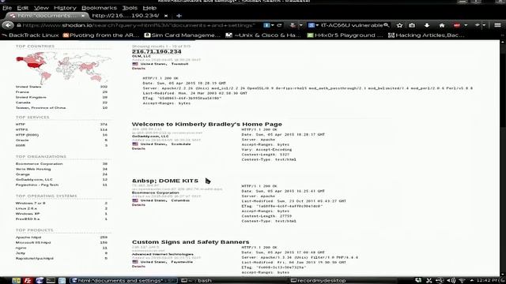
Task: Open a new tab with plus icon
Action: click(x=179, y=16)
